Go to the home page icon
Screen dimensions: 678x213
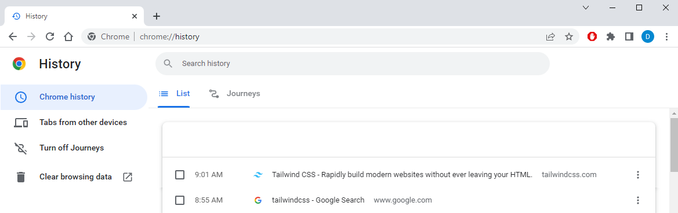click(x=68, y=36)
